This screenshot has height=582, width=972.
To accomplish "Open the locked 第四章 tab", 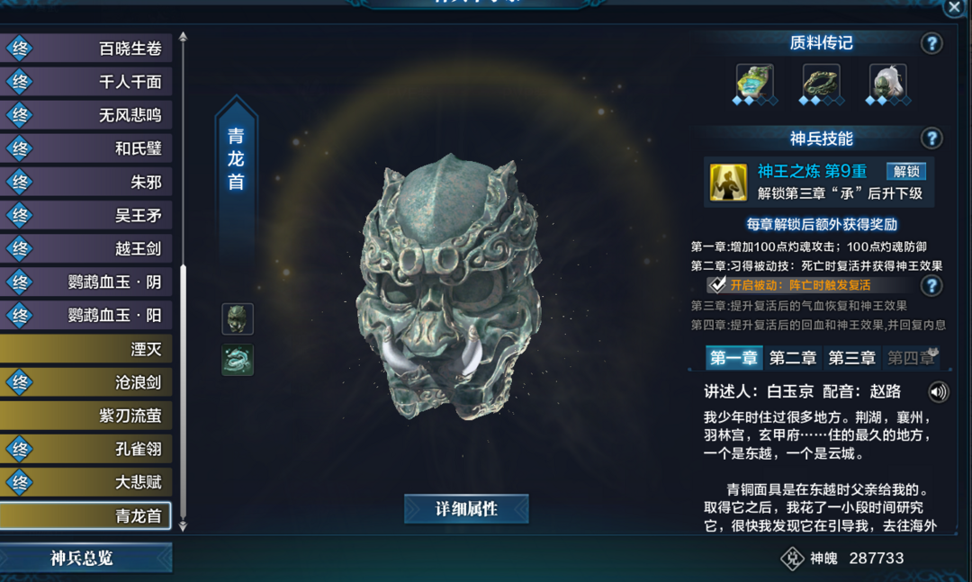I will click(x=911, y=358).
